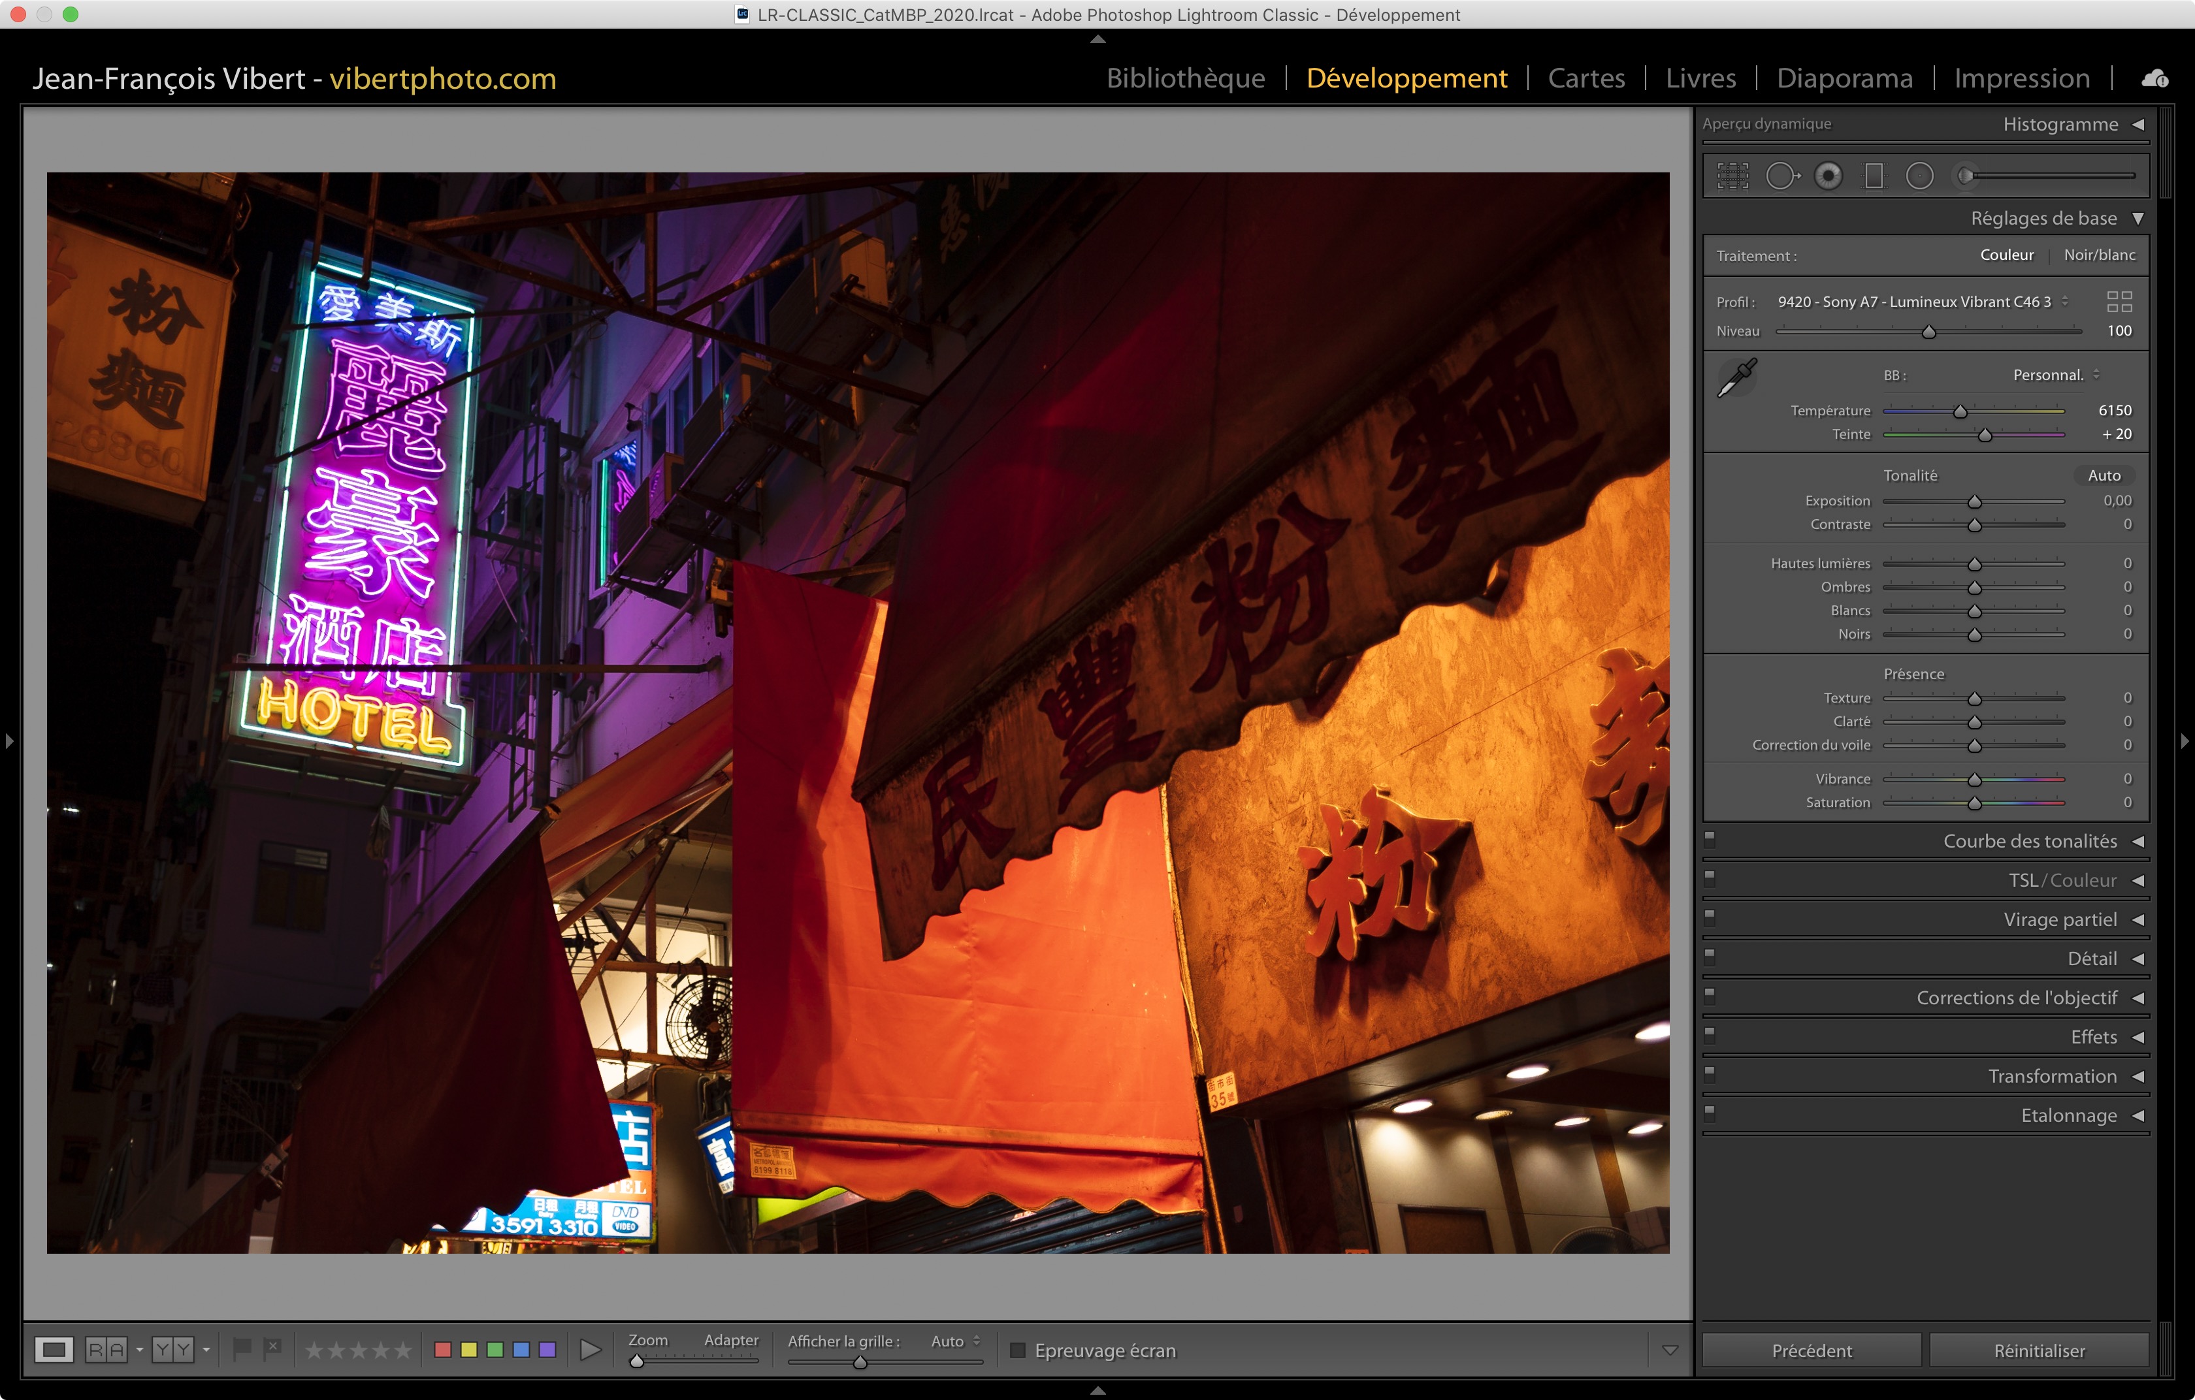Open the profile browser grid icon

2119,302
